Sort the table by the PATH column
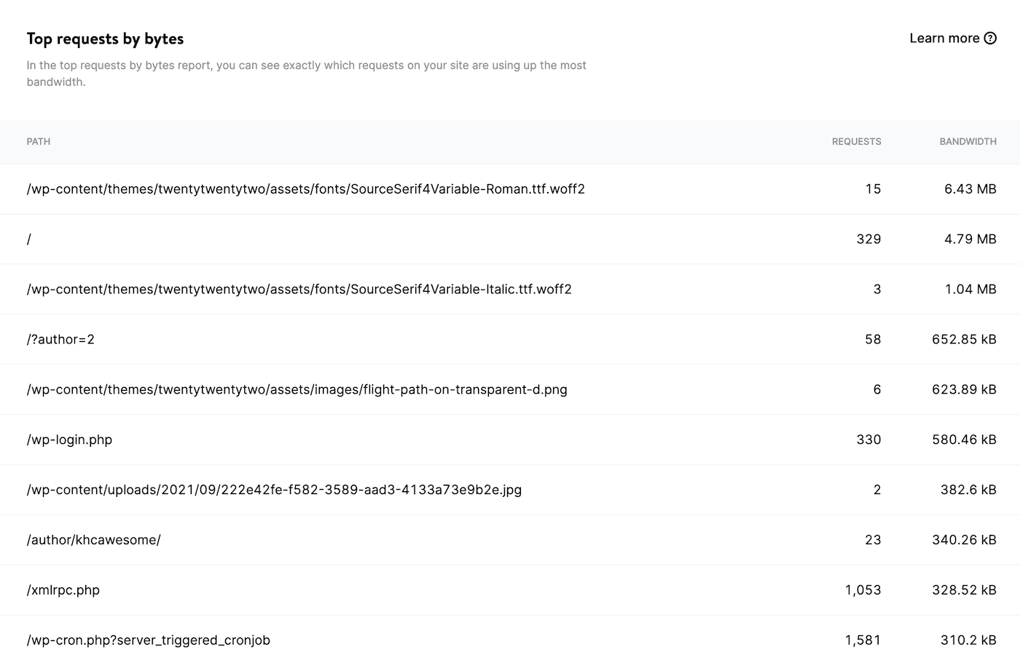1020x660 pixels. click(x=39, y=142)
